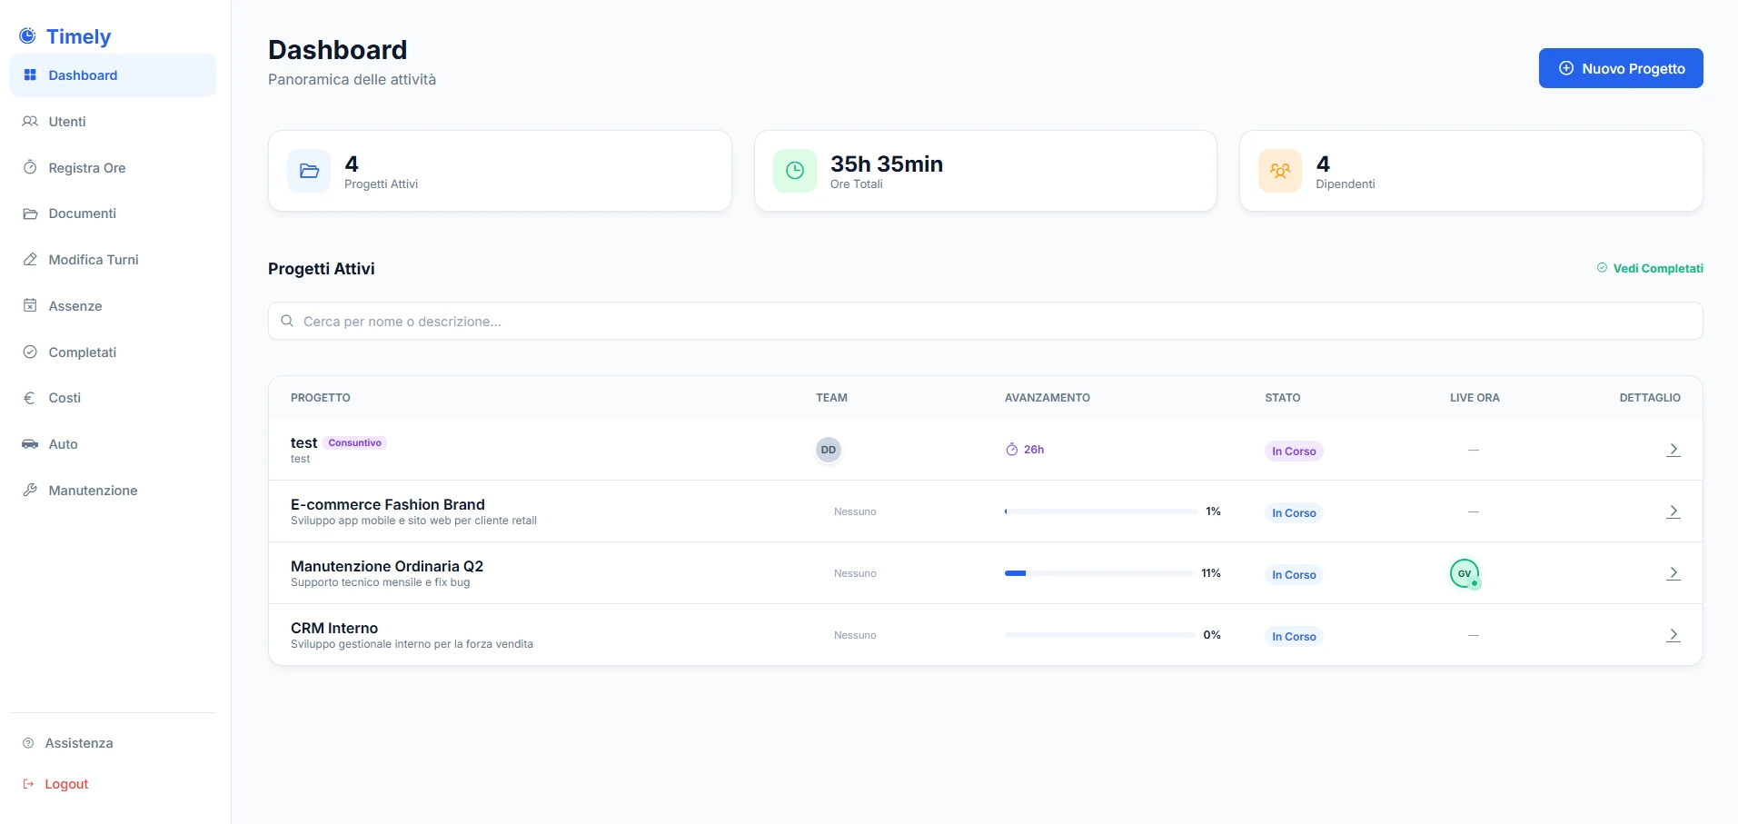
Task: Click the CRM Interno project name
Action: tap(334, 628)
